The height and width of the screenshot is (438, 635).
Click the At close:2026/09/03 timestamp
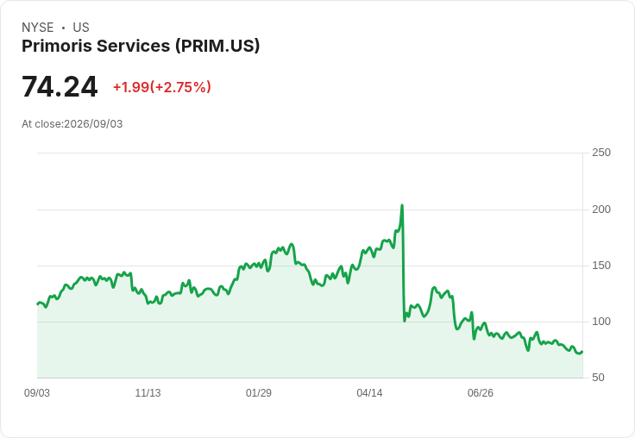coord(72,124)
